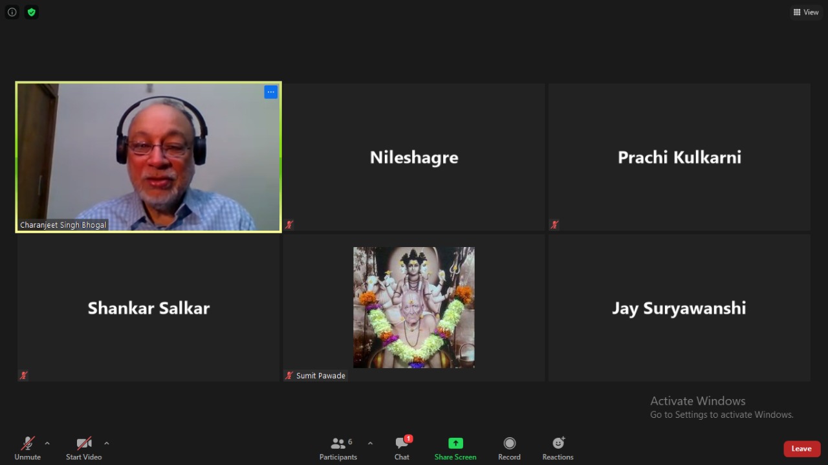This screenshot has width=828, height=465.
Task: Select Sumit Pawade's profile picture tile
Action: coord(414,307)
